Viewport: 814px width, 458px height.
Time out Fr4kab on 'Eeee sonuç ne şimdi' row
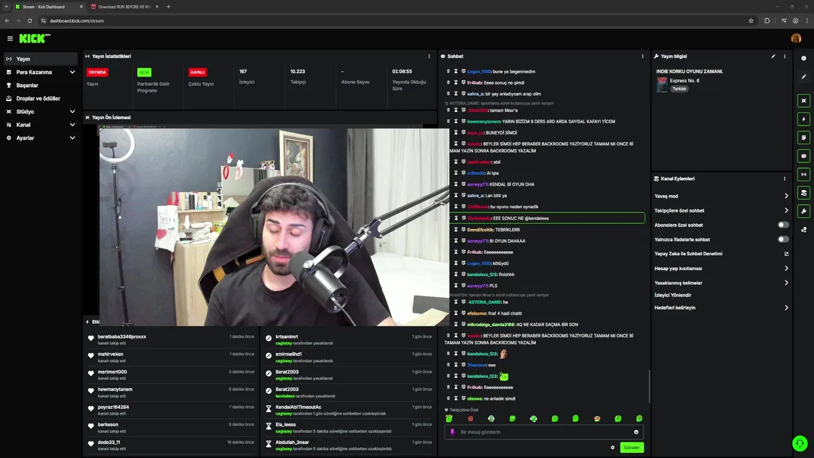[456, 83]
